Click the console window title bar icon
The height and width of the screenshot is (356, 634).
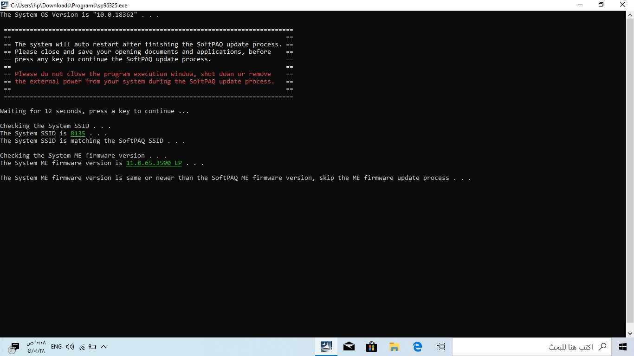click(x=5, y=5)
